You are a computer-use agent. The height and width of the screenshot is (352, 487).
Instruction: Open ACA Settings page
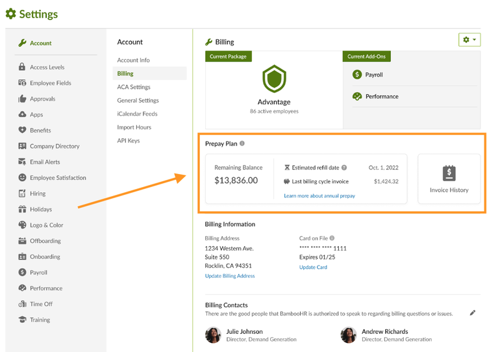point(134,87)
